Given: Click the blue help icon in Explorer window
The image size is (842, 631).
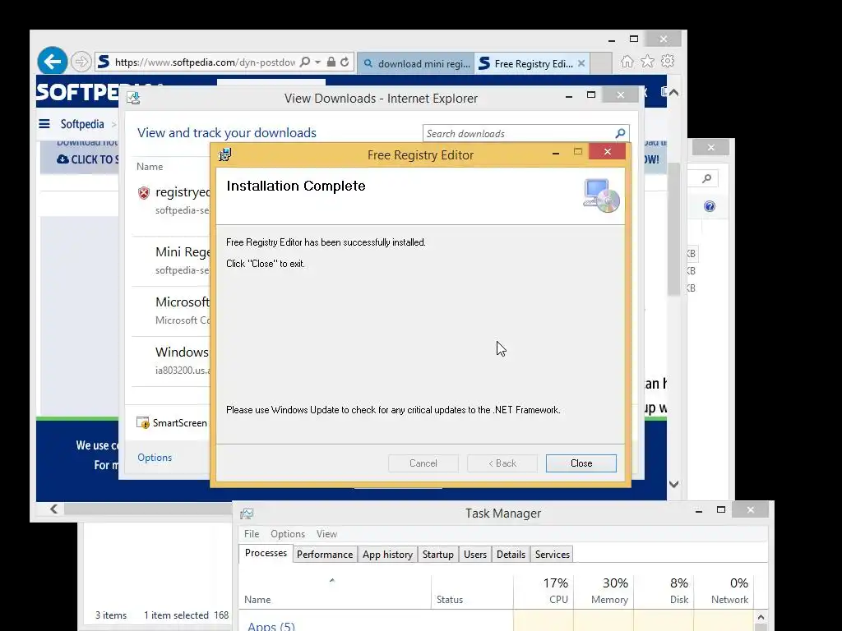Looking at the screenshot, I should [710, 206].
